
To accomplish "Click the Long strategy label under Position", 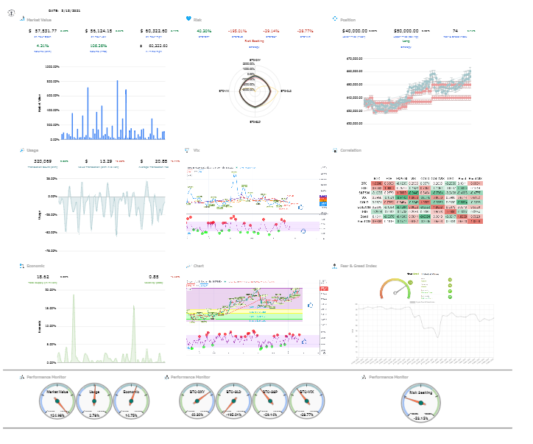I will 406,40.
